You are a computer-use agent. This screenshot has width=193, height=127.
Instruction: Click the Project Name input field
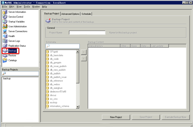tap(87, 33)
